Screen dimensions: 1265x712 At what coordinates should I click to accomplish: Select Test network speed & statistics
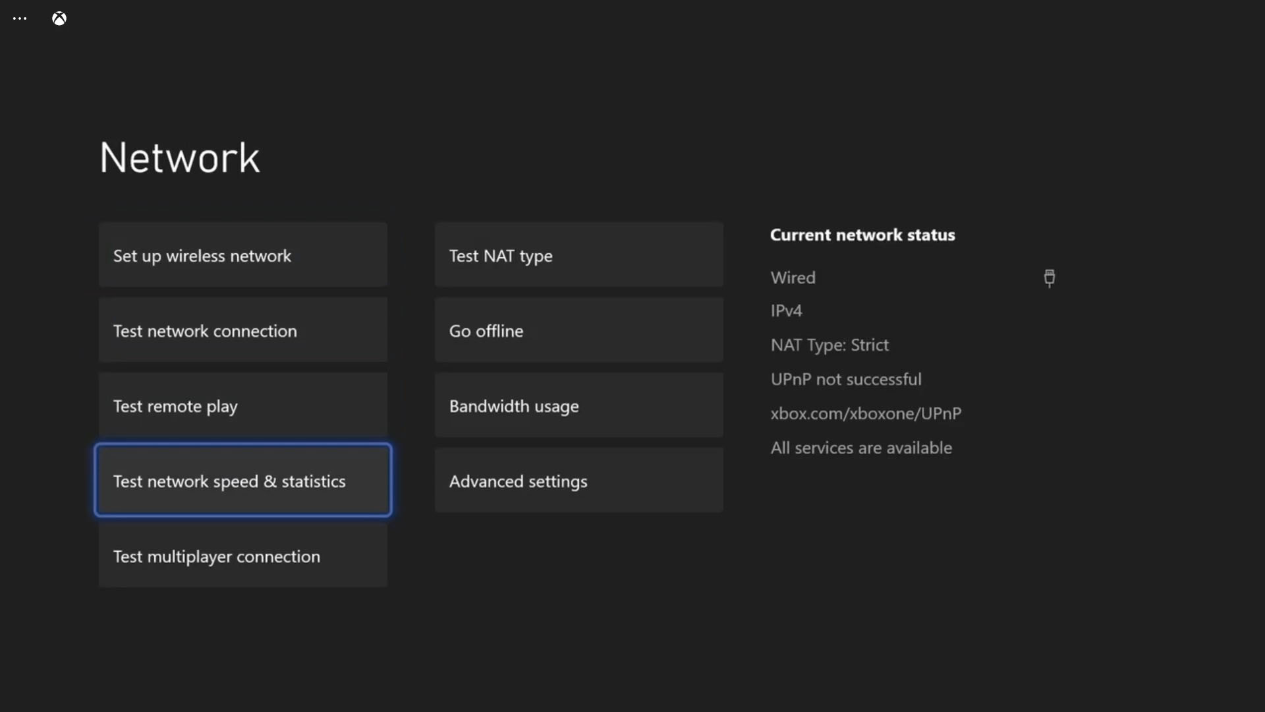click(x=242, y=481)
